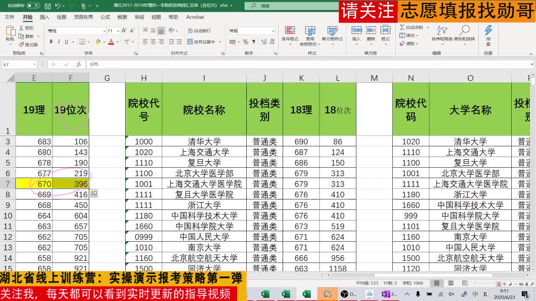
Task: Apply Underline formatting
Action: [x=66, y=42]
